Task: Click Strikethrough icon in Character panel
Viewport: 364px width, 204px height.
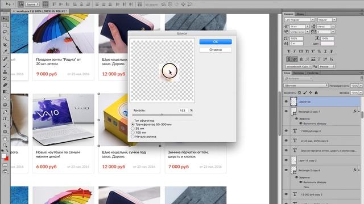Action: click(331, 51)
